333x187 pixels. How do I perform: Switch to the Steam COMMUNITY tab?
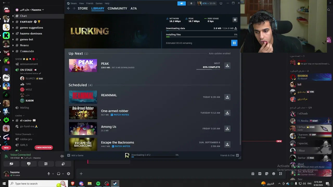pos(117,8)
